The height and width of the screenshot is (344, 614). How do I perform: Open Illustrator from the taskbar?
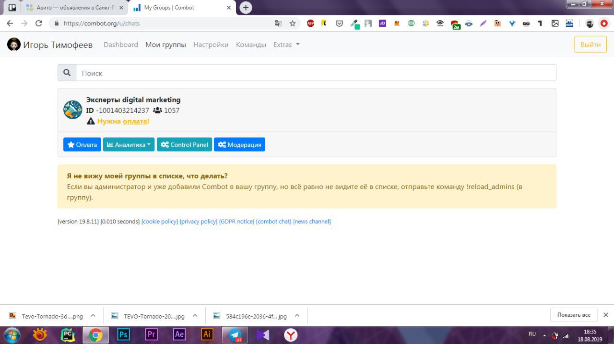(207, 335)
